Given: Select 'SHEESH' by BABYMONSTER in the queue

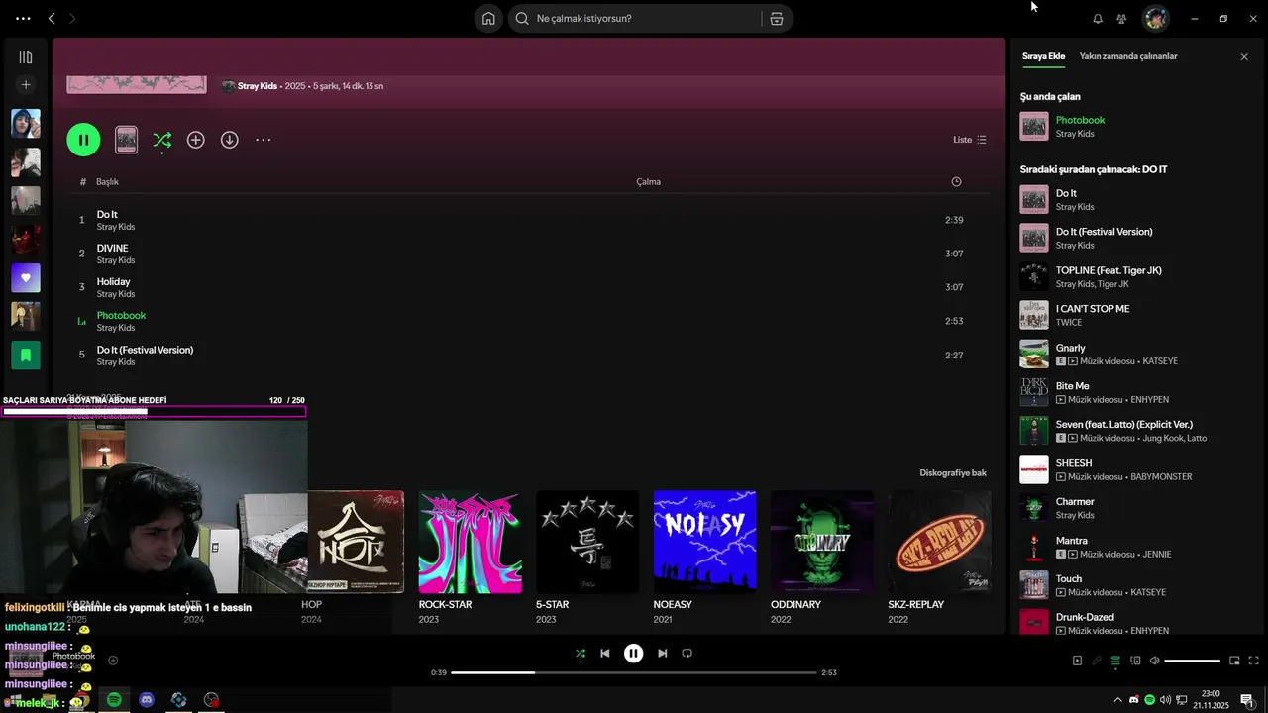Looking at the screenshot, I should tap(1137, 469).
